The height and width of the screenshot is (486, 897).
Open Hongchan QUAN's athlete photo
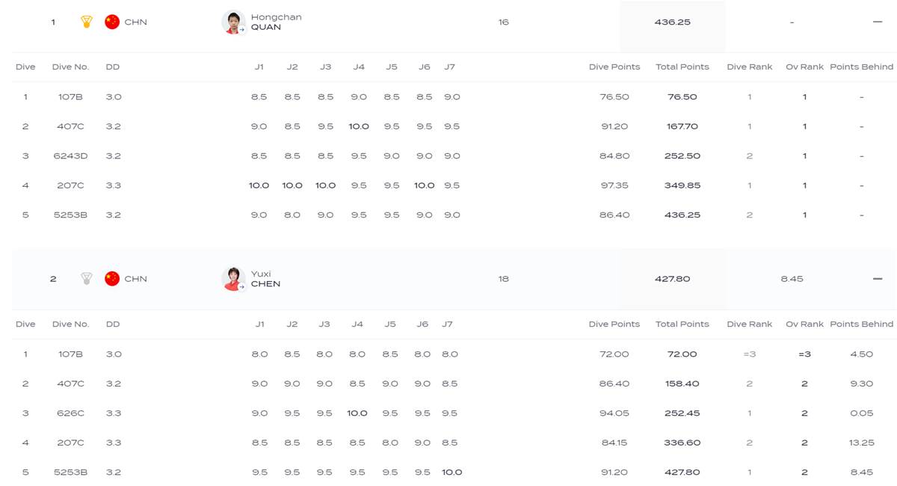(x=234, y=22)
